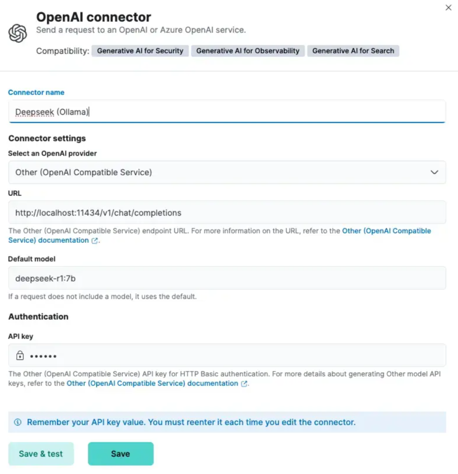The image size is (458, 474).
Task: Click external link icon after API key documentation
Action: click(244, 383)
